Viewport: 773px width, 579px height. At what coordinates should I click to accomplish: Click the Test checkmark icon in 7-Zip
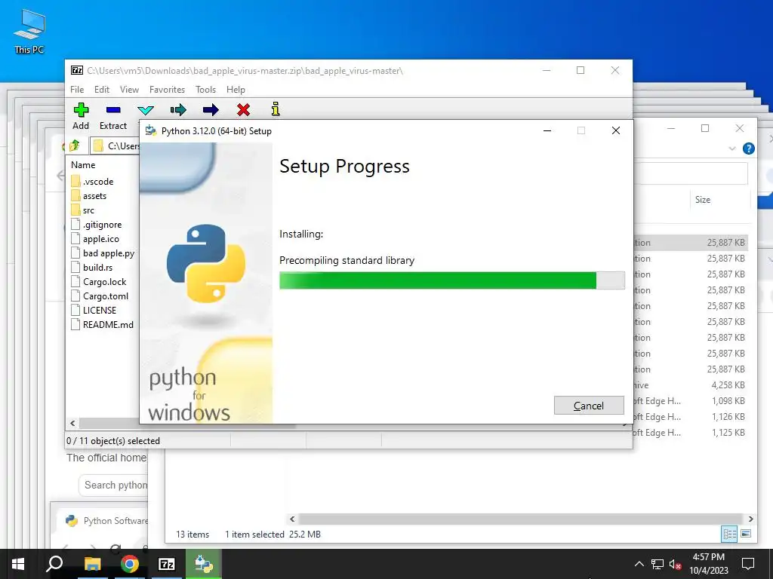pyautogui.click(x=146, y=110)
